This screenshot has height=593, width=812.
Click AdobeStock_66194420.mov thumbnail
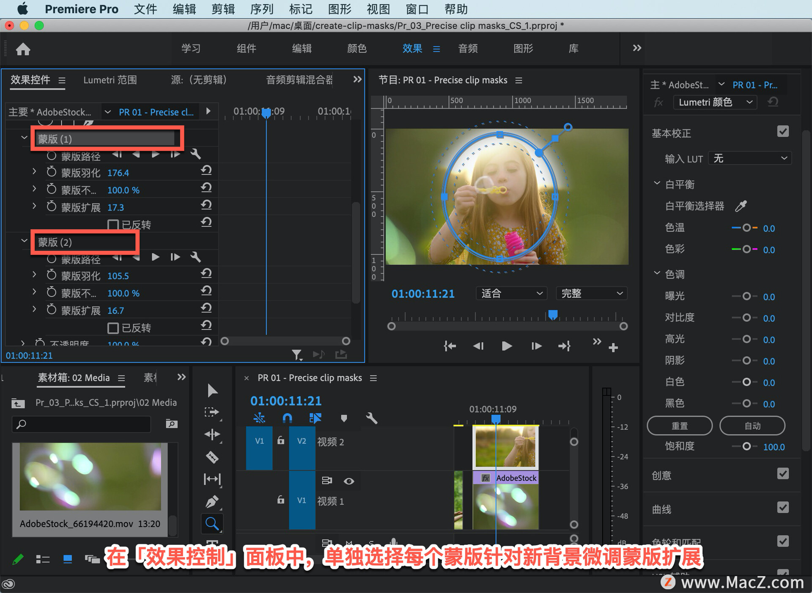point(91,477)
